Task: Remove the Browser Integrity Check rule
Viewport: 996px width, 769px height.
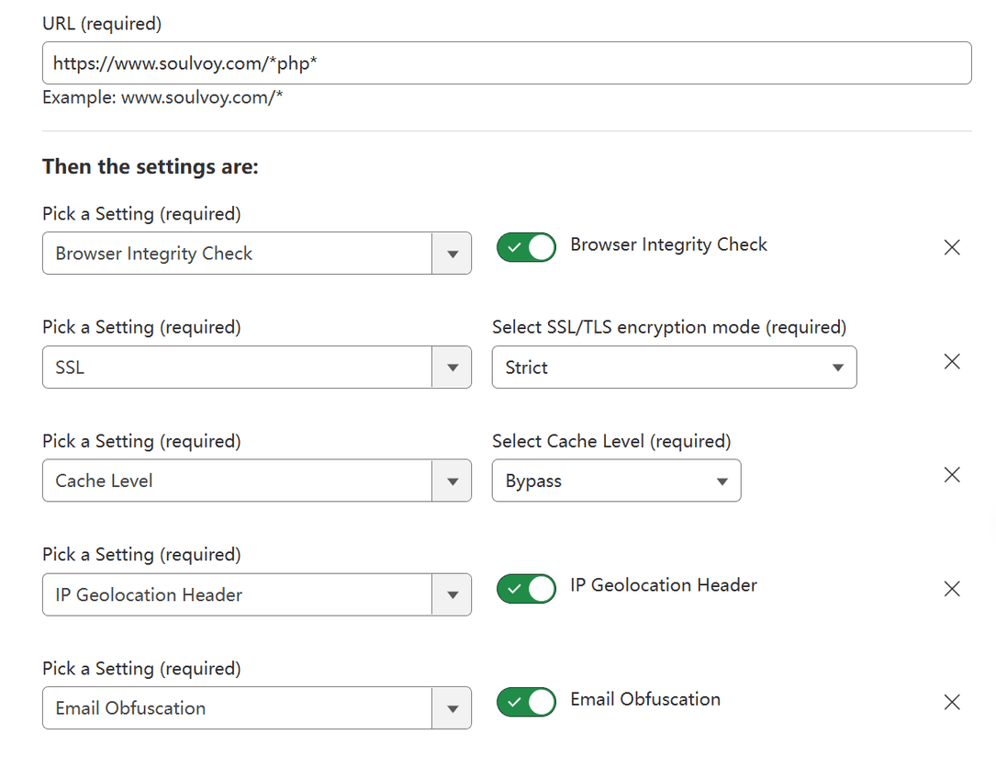Action: click(x=951, y=246)
